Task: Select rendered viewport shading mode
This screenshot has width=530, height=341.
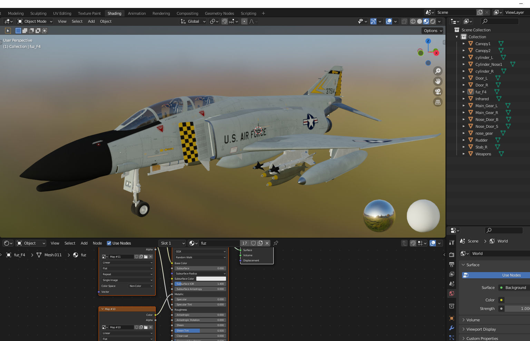Action: (x=433, y=21)
